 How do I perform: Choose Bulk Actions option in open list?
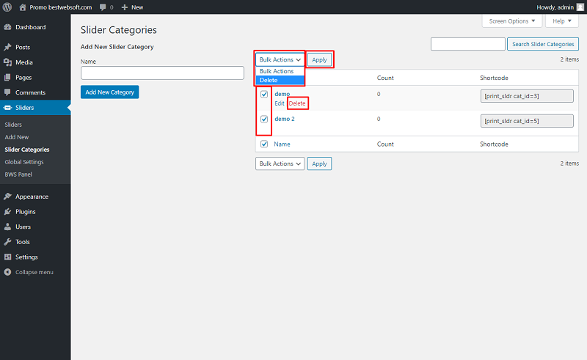click(x=280, y=71)
